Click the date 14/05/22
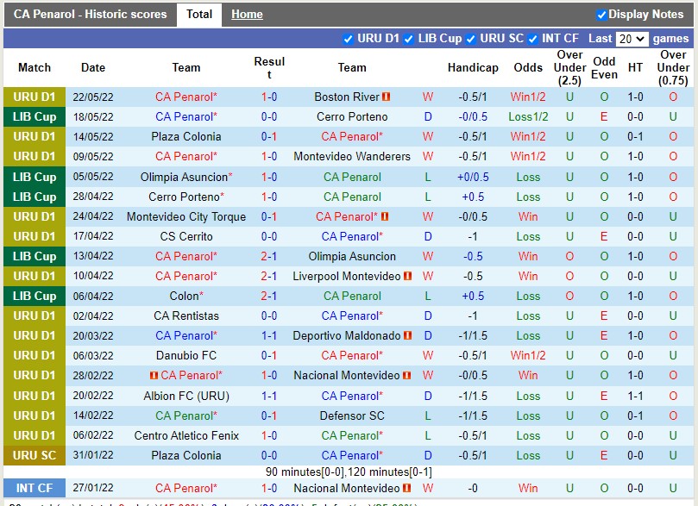The height and width of the screenshot is (506, 698). point(93,137)
